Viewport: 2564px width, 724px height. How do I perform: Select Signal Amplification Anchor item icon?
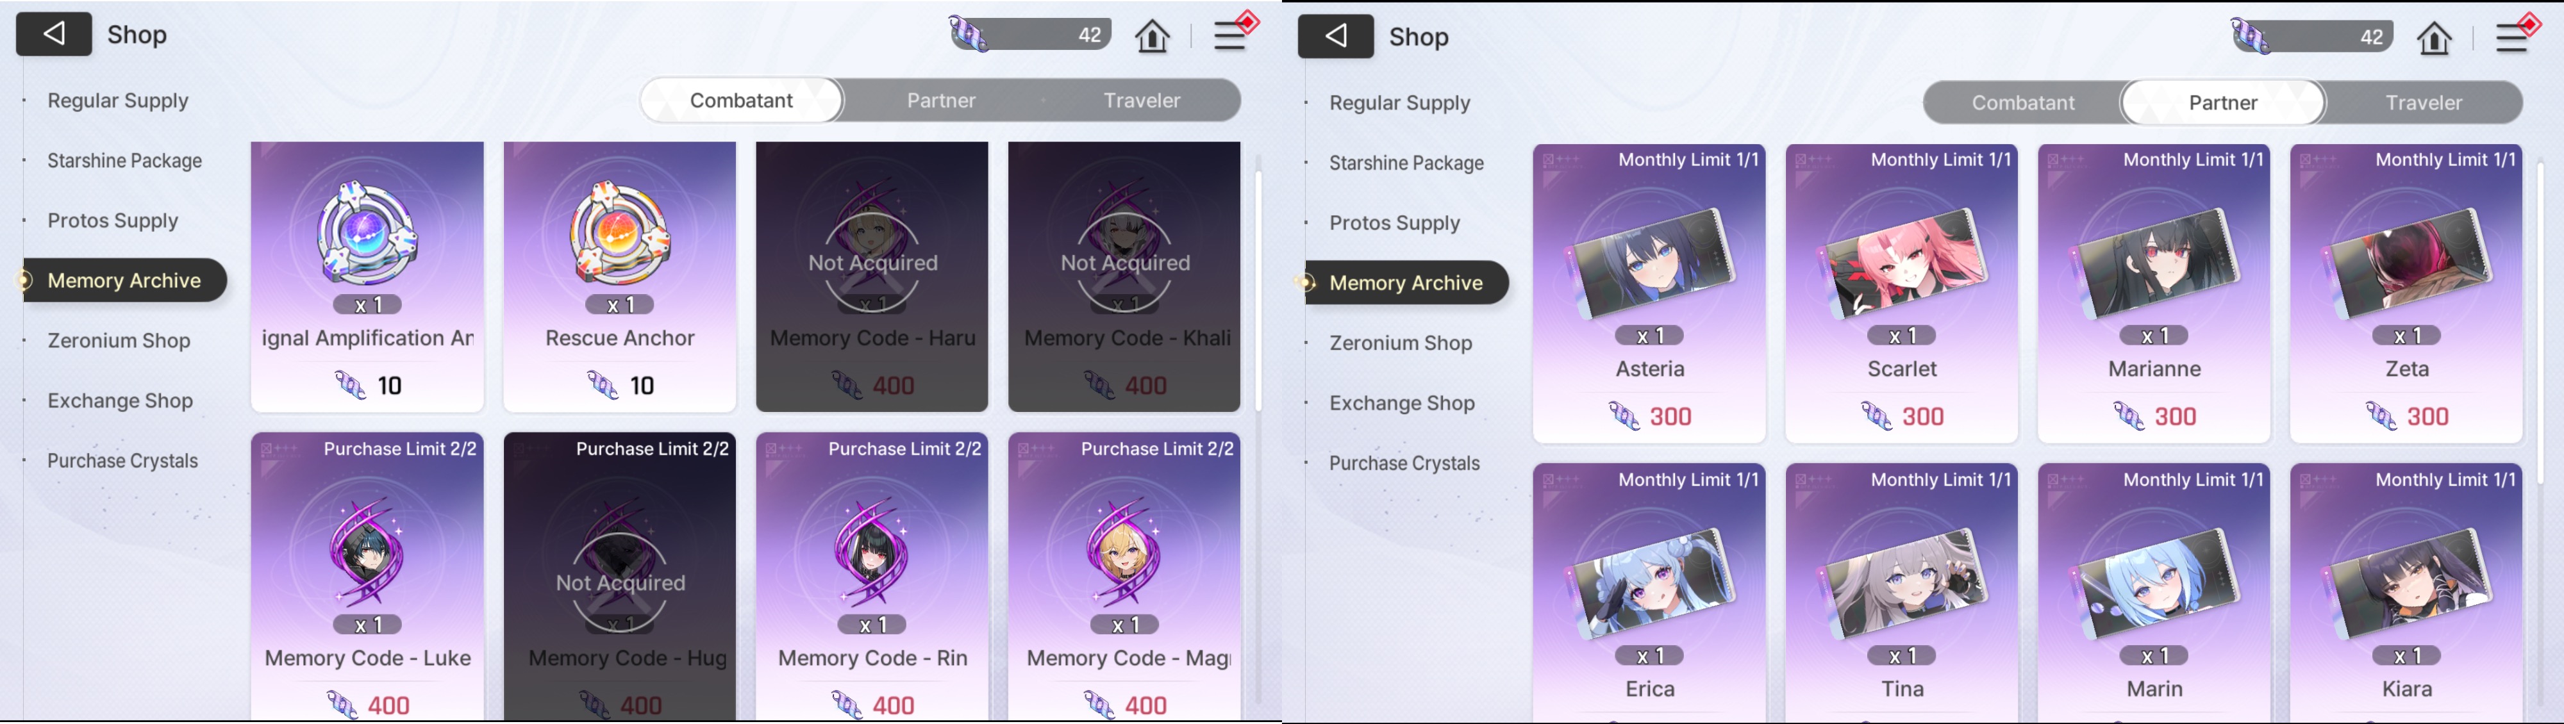tap(367, 234)
